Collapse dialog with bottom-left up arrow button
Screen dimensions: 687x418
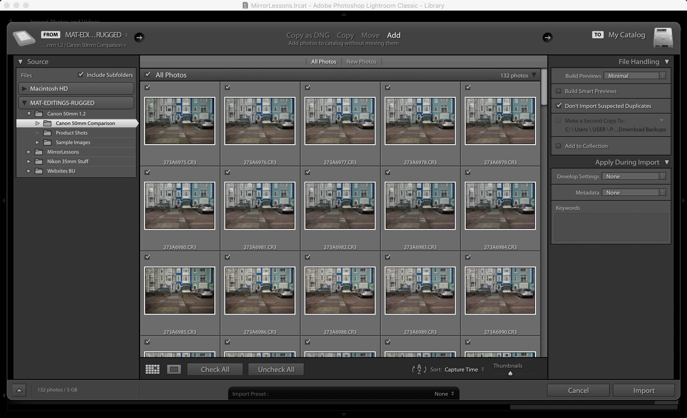(19, 390)
